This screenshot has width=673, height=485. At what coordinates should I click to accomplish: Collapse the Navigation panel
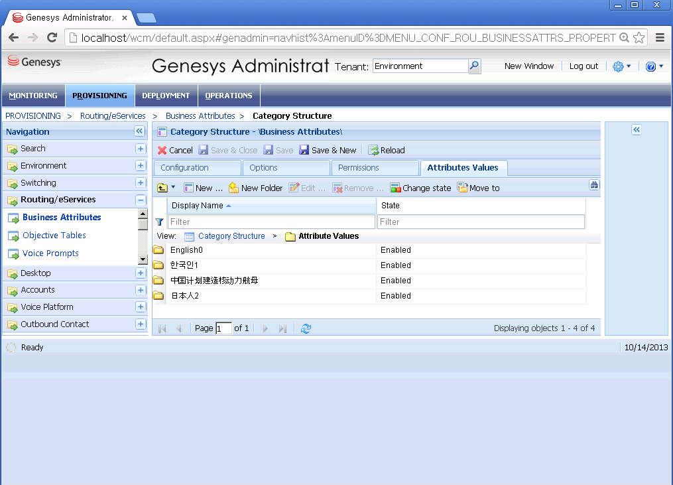[139, 131]
